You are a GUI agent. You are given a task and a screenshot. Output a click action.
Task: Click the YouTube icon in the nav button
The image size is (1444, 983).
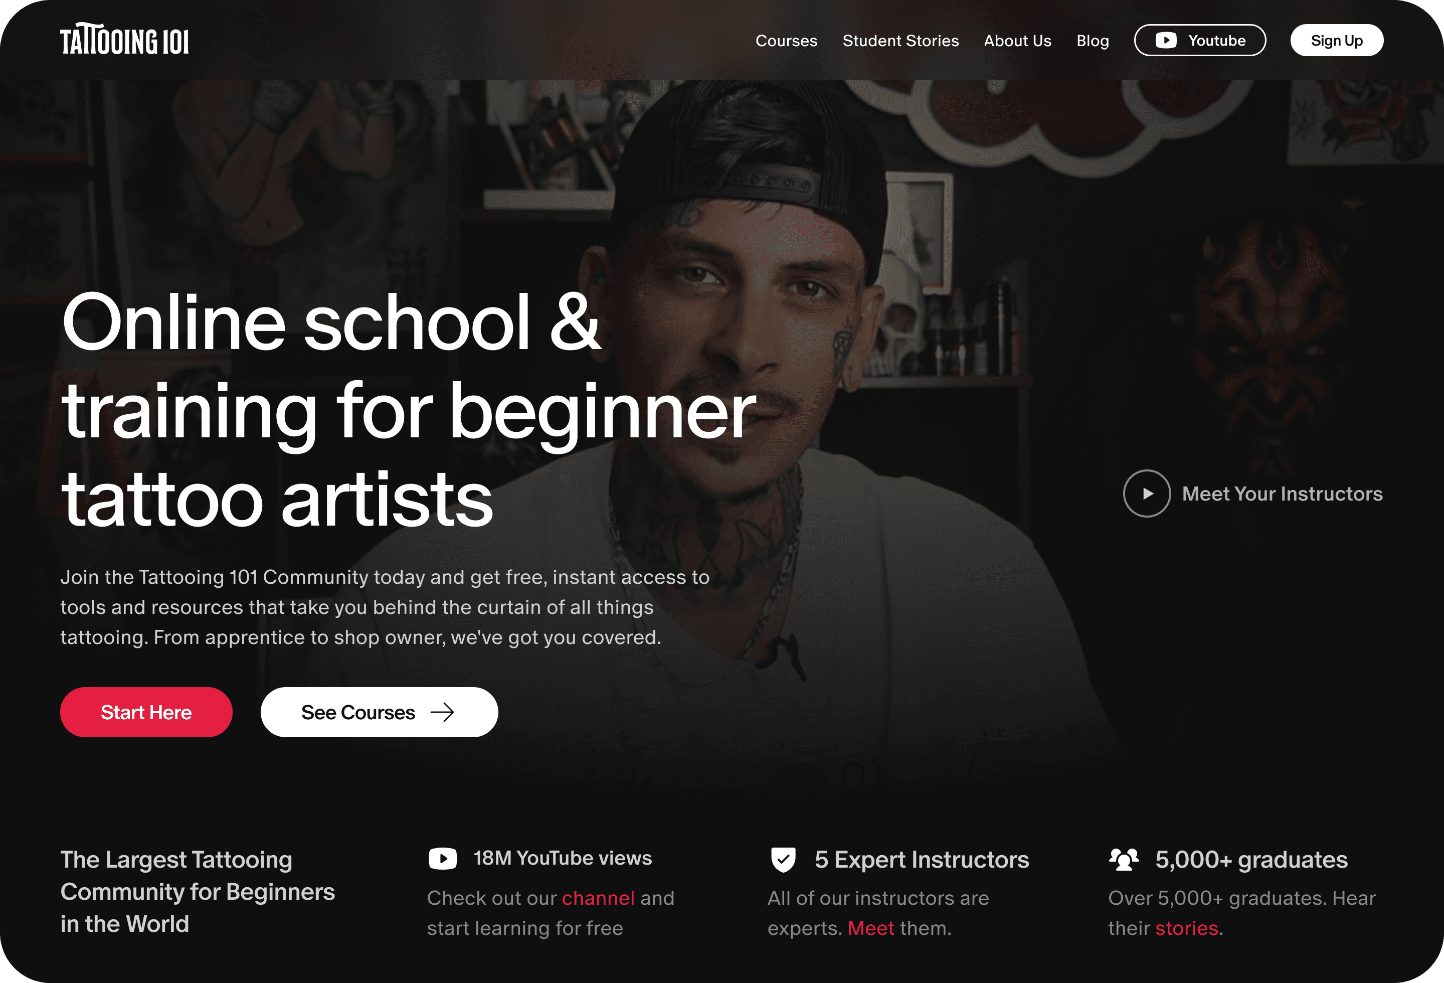point(1166,41)
